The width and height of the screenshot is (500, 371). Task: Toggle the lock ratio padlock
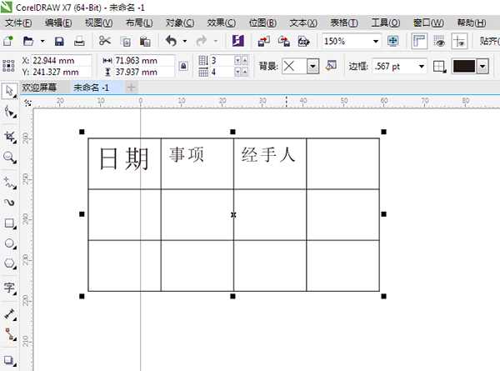(x=183, y=66)
